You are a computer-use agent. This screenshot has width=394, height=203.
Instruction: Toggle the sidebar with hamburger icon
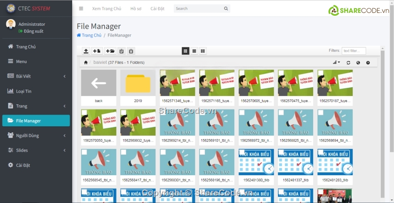[81, 9]
